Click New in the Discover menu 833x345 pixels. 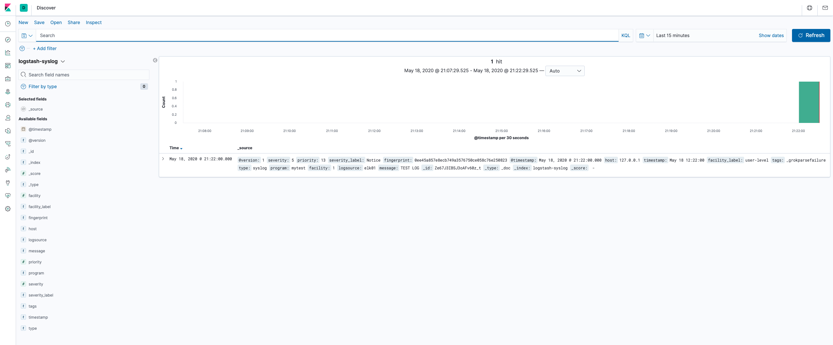point(23,22)
